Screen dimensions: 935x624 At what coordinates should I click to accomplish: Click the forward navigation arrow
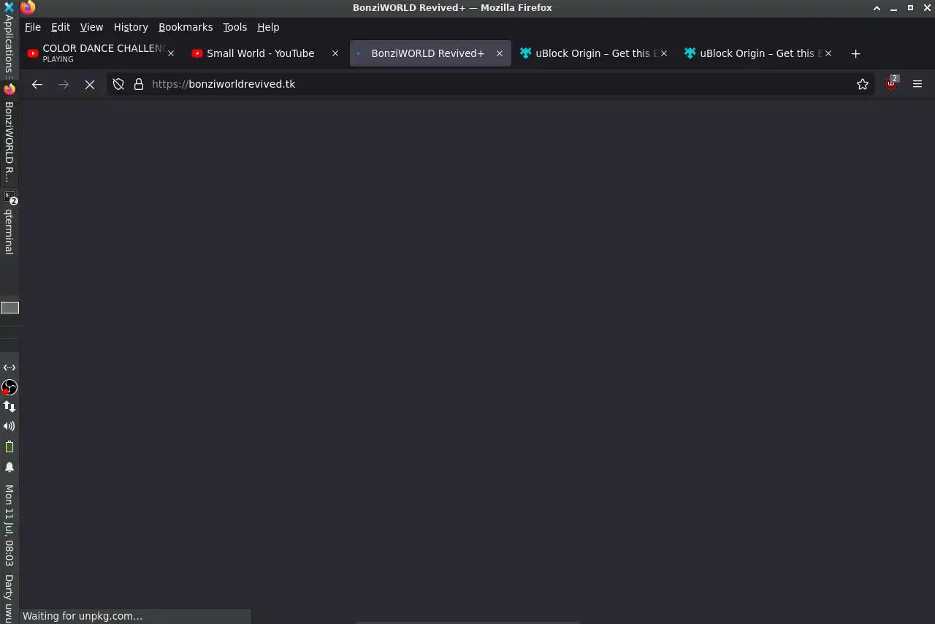64,84
